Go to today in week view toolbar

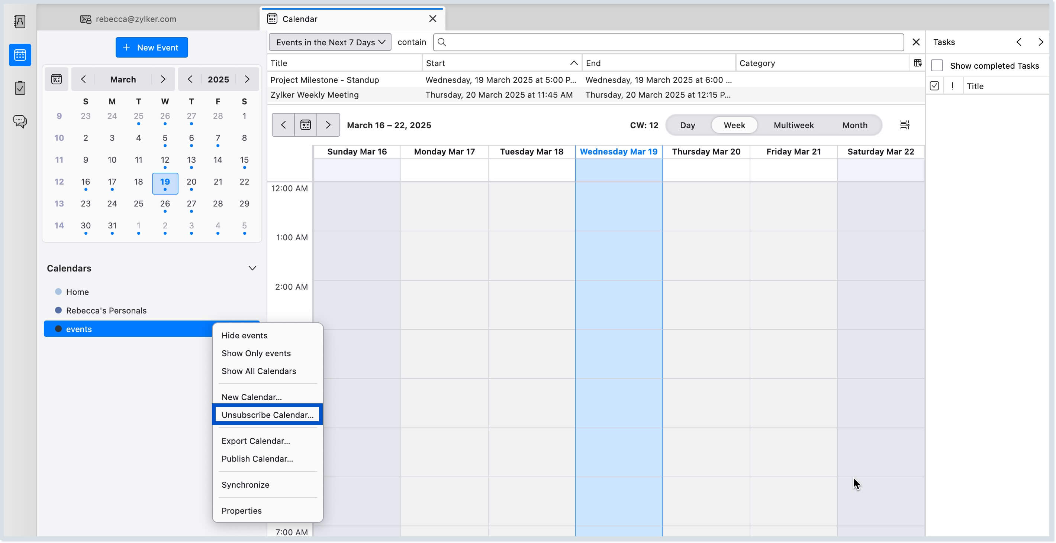pos(305,125)
